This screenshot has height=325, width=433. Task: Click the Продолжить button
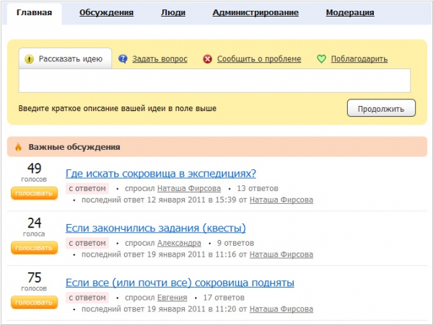click(x=381, y=108)
